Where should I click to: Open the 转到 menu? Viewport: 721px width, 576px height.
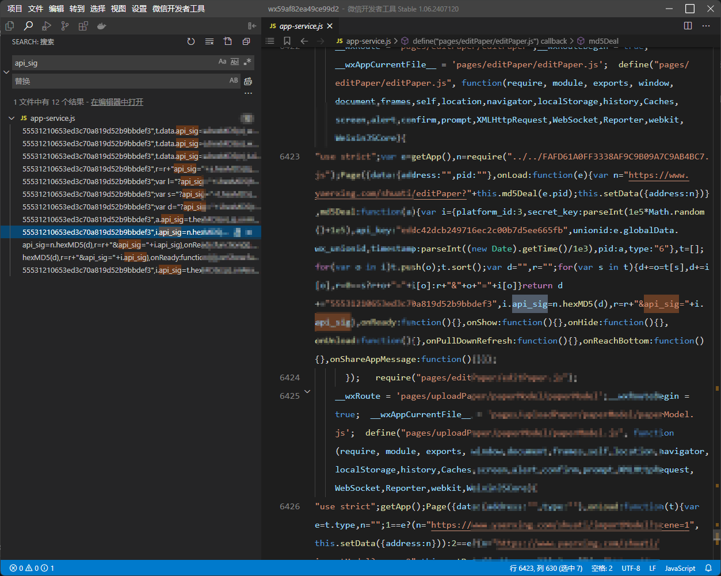pos(77,9)
